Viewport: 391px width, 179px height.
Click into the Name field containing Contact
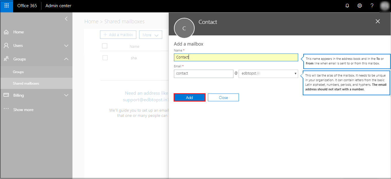[236, 57]
